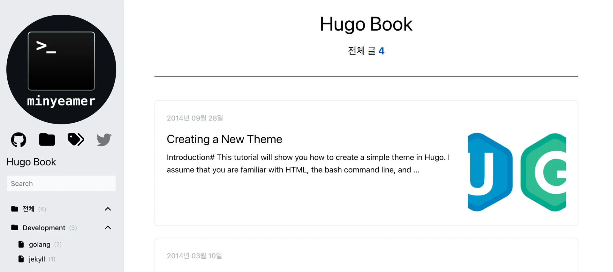Open the categories folder icon
Image resolution: width=613 pixels, height=272 pixels.
point(47,140)
